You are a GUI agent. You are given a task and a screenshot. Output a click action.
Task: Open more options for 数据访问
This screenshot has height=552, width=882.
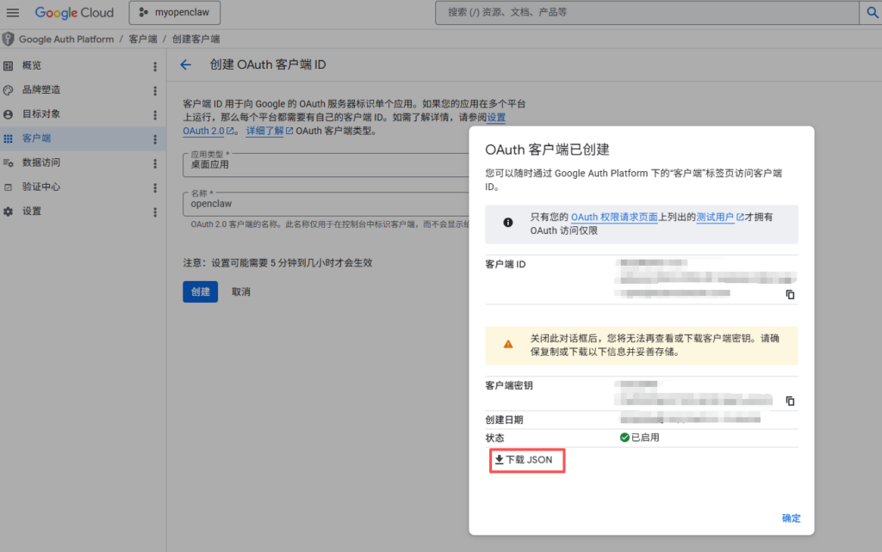[x=155, y=163]
